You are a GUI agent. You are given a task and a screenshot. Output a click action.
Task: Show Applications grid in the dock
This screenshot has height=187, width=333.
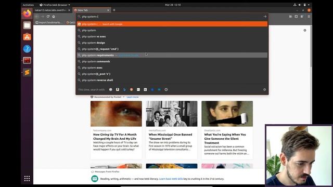click(x=27, y=179)
